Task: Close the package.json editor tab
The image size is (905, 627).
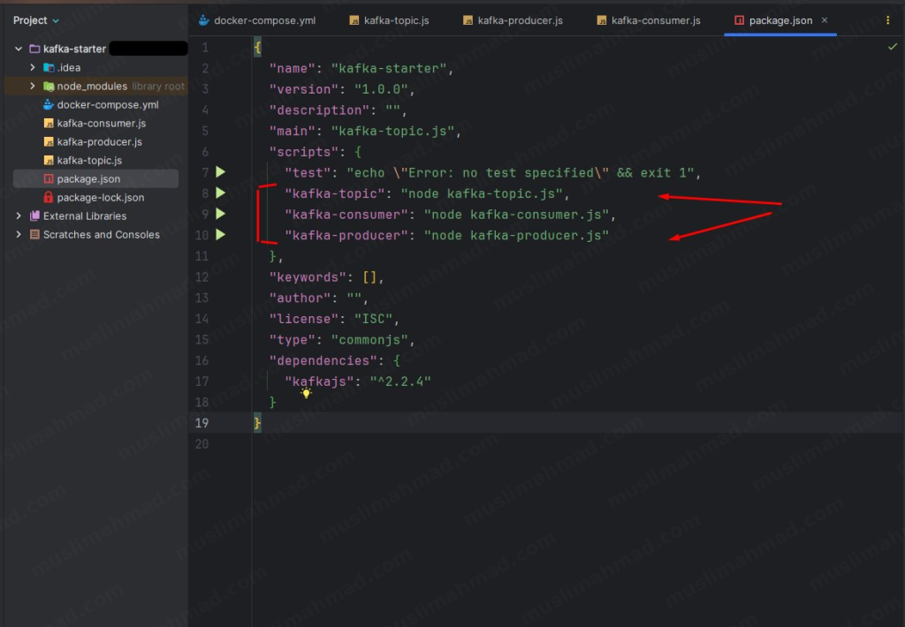Action: tap(825, 19)
